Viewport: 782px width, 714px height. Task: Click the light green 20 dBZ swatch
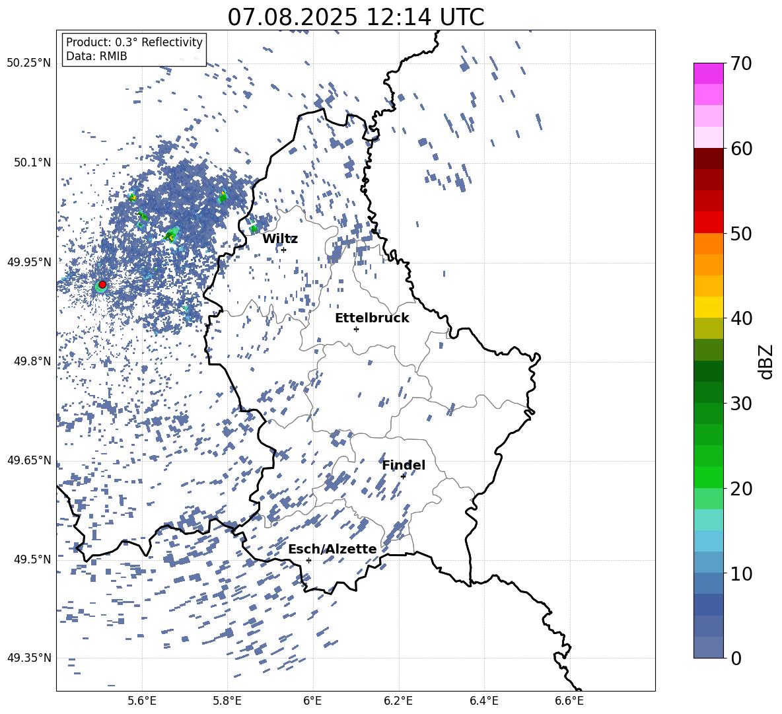tap(708, 498)
